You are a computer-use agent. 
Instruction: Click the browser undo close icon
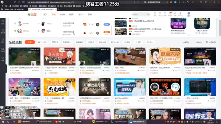[x=188, y=2]
